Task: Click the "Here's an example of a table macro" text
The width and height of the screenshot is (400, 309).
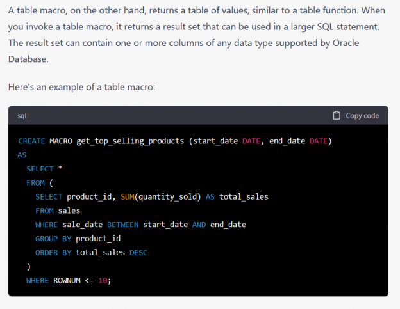Action: (81, 86)
